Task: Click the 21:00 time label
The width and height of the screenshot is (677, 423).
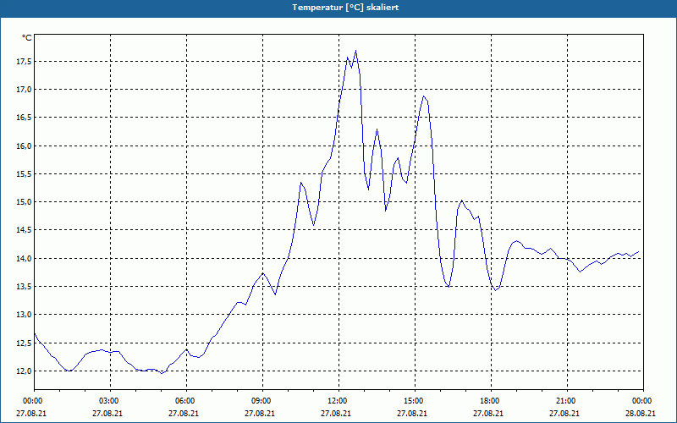Action: (567, 401)
